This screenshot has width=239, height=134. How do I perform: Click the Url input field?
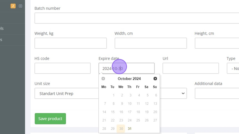tap(191, 68)
